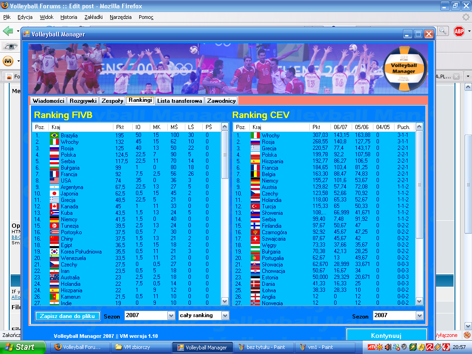Click the Japonia flag icon
The width and height of the screenshot is (472, 354).
[x=54, y=194]
